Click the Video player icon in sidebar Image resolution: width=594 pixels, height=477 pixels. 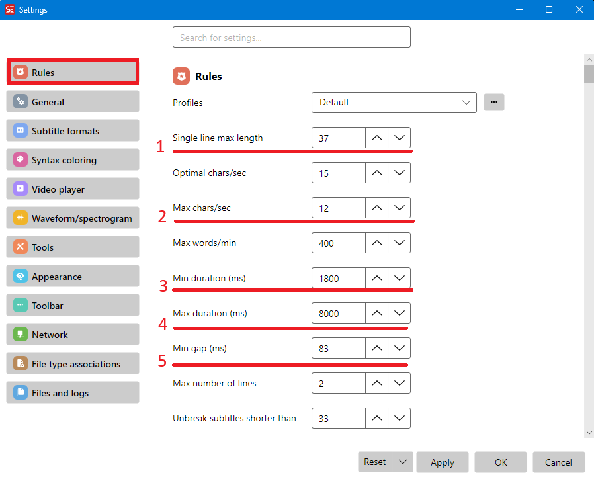[x=20, y=189]
